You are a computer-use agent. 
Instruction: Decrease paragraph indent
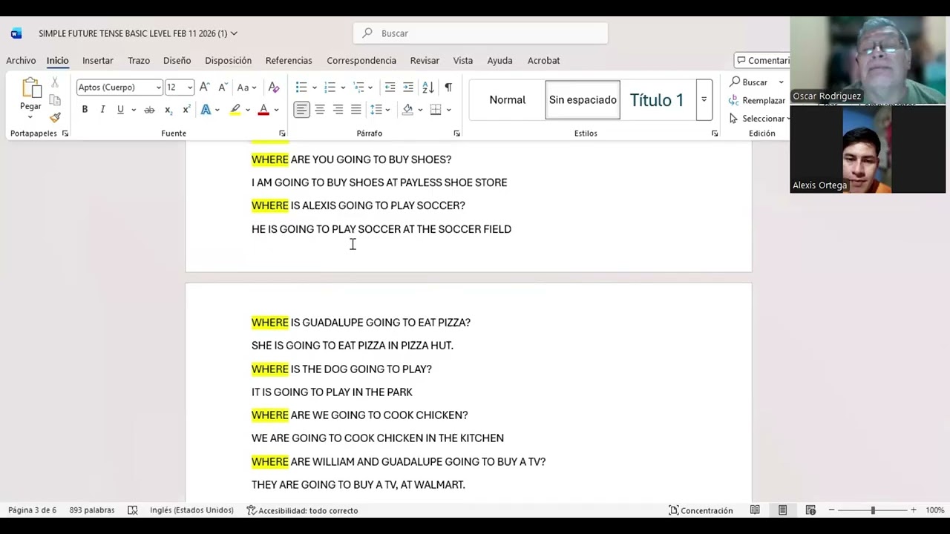click(390, 88)
